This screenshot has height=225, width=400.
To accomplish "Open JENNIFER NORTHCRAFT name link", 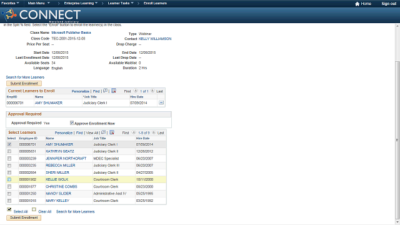I will (x=66, y=158).
